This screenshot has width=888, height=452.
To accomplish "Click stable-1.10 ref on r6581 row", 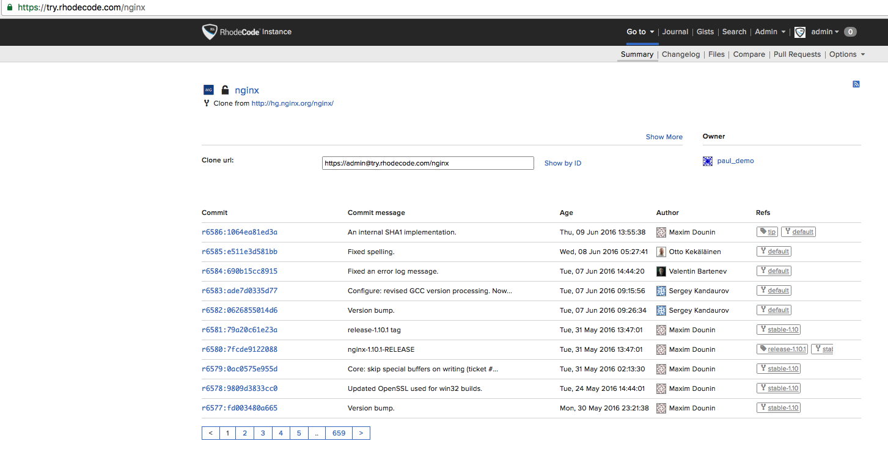I will click(x=779, y=330).
